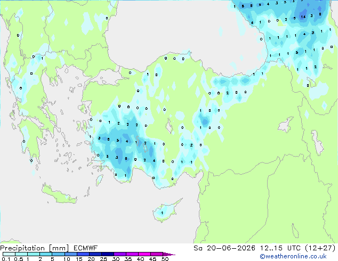Click the above-50 arrow at legend end
The width and height of the screenshot is (338, 261).
pos(169,254)
